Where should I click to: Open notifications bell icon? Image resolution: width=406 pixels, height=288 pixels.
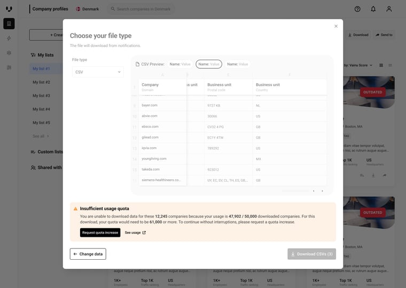click(x=373, y=9)
